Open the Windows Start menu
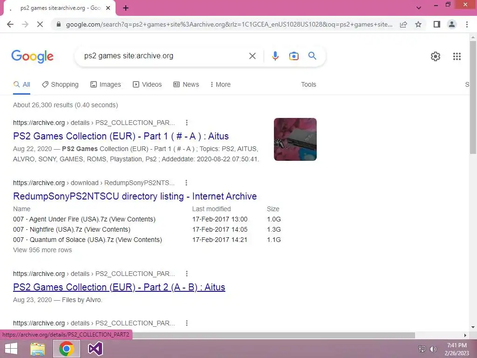The width and height of the screenshot is (477, 358). [x=11, y=349]
